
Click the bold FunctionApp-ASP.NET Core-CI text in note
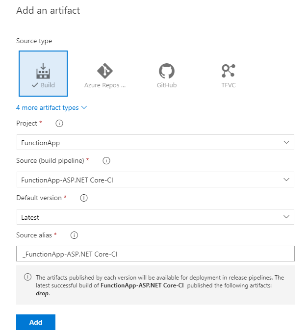[142, 285]
